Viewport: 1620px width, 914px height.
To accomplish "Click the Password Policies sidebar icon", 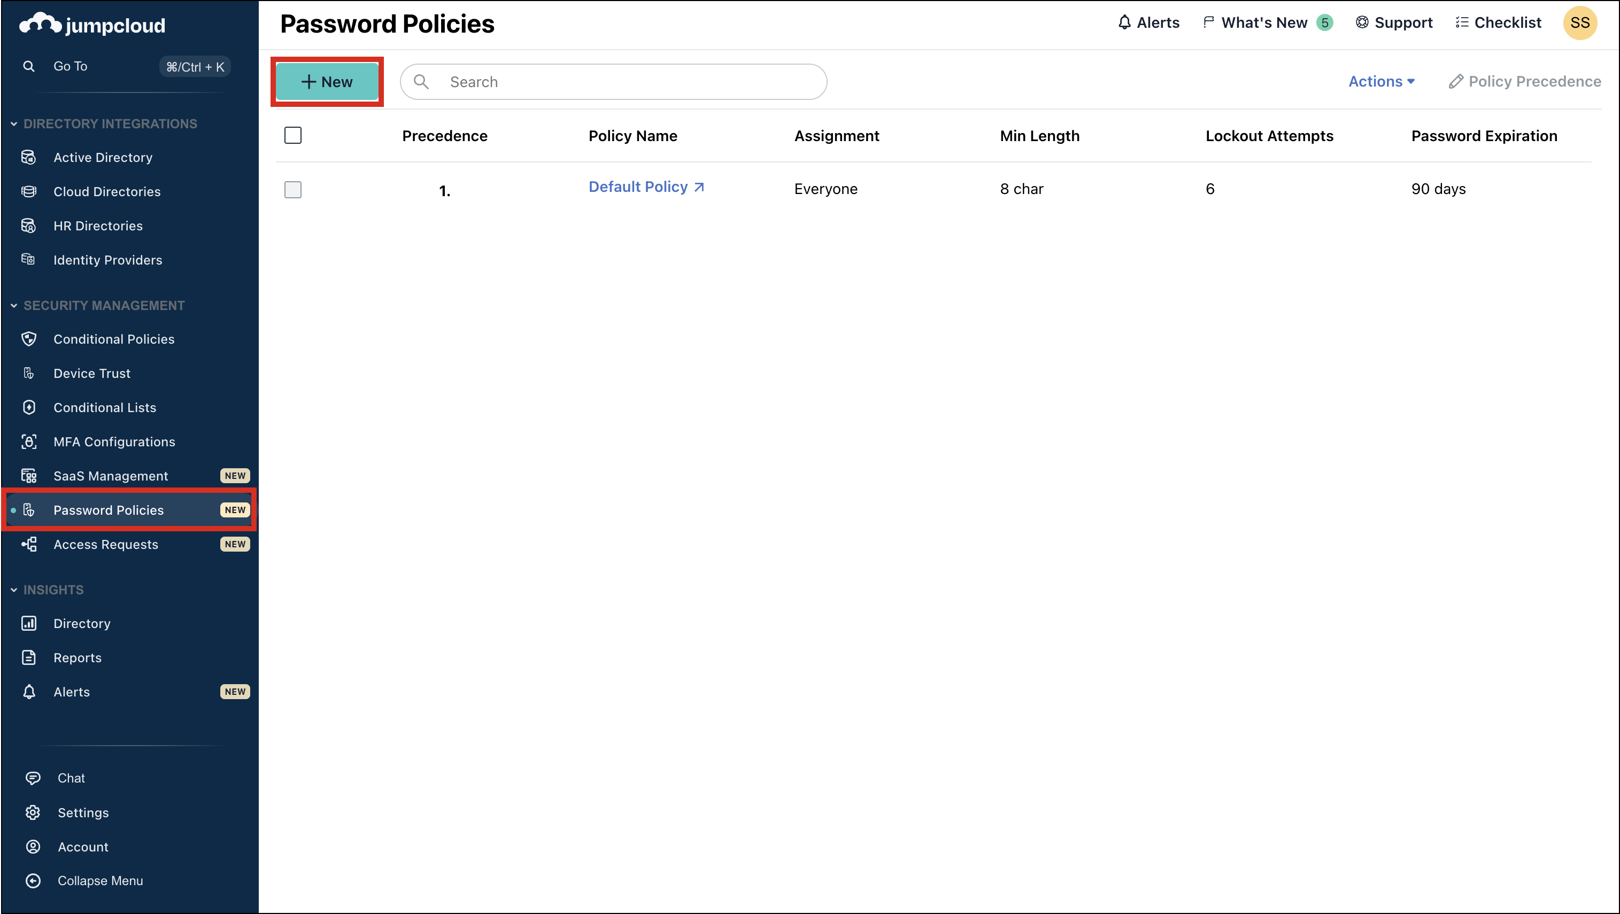I will 29,510.
